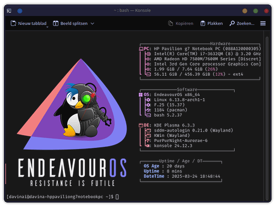Click the orange minimize window button

(245, 11)
